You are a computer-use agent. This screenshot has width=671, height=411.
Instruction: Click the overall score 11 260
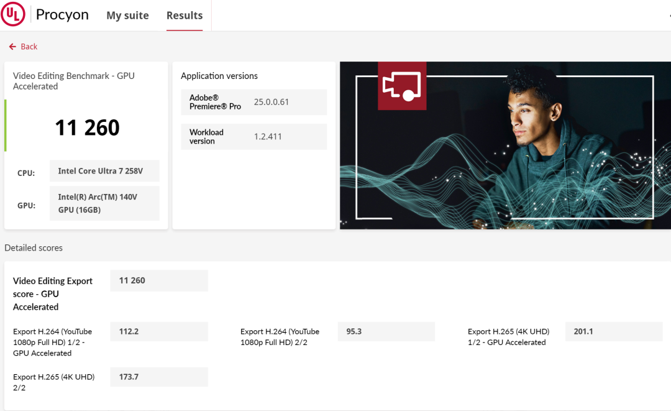pos(87,127)
